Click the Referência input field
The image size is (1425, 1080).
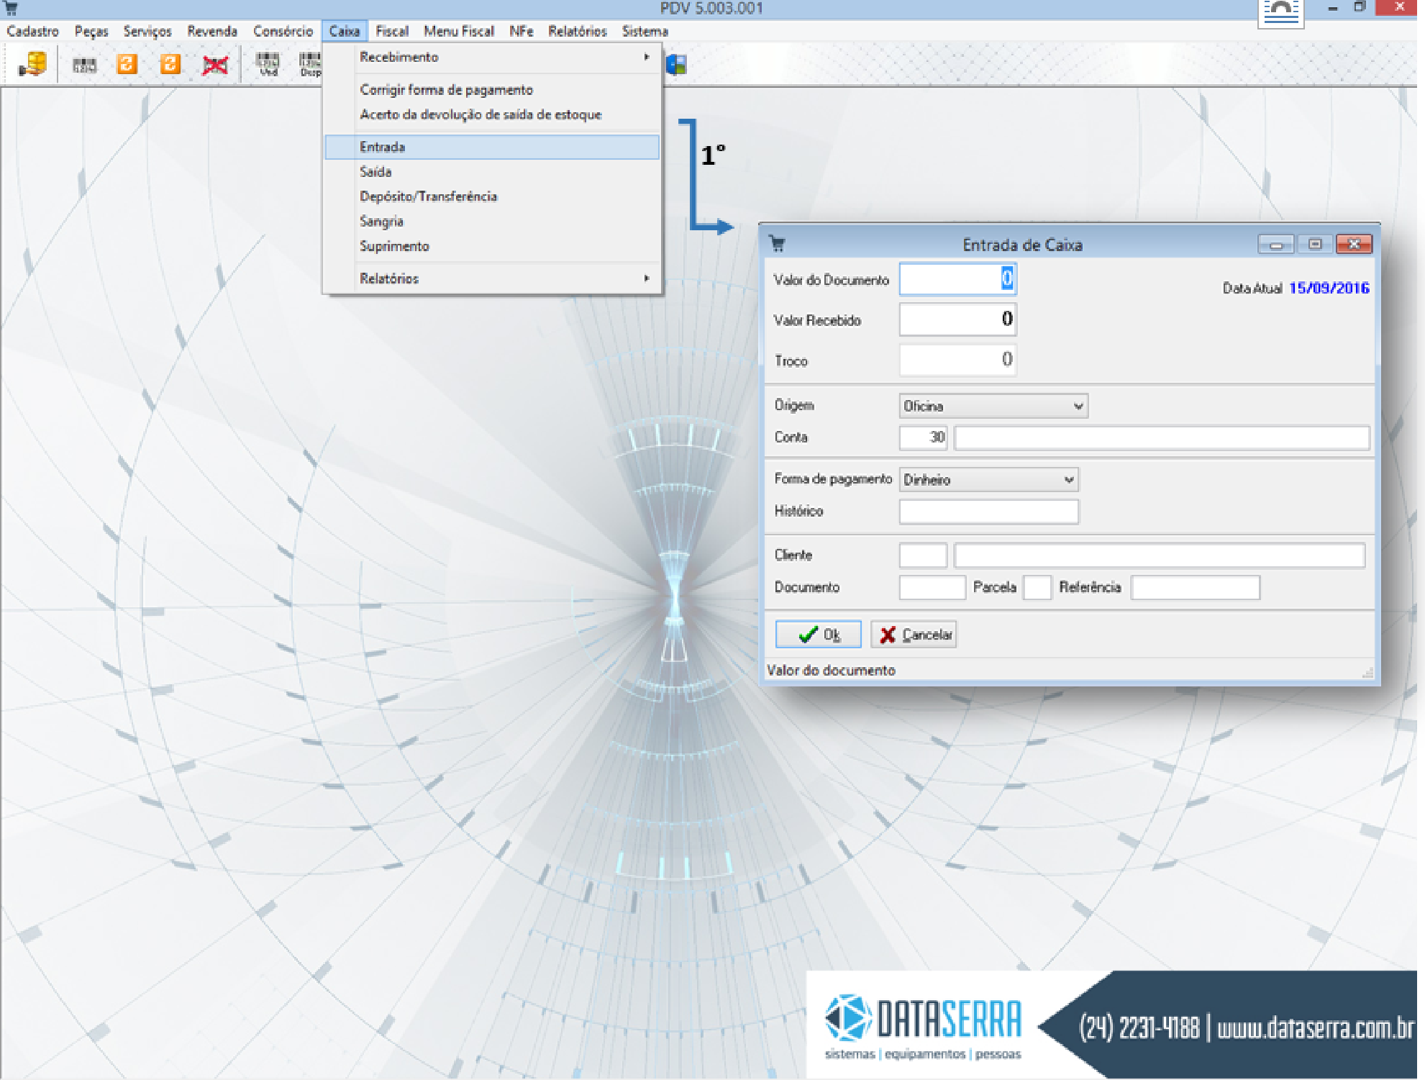click(x=1194, y=588)
